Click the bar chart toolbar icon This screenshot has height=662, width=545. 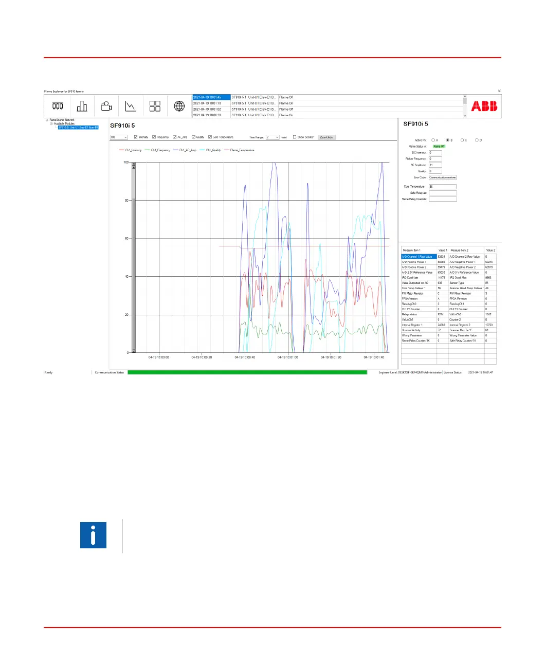[82, 106]
